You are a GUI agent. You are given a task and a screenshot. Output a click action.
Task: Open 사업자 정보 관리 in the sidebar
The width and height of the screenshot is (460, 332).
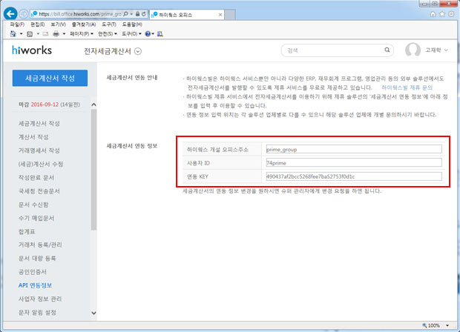tap(40, 299)
